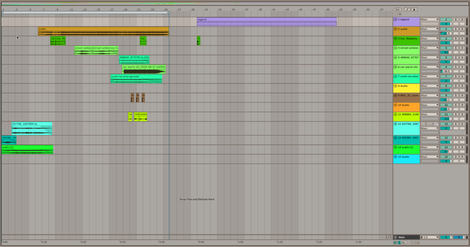Screen dimensions: 470x247
Task: Fold the 3 Car_Robbery track
Action: [x=395, y=39]
